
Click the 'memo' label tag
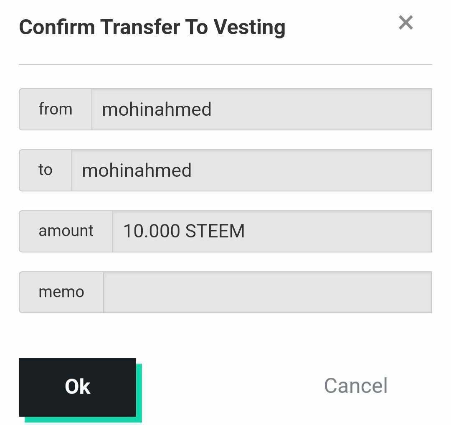tap(61, 292)
